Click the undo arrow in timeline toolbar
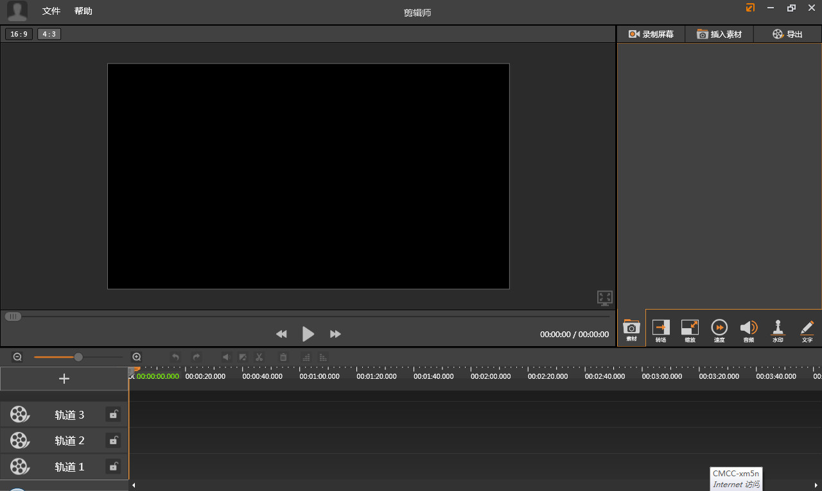822x491 pixels. tap(176, 357)
